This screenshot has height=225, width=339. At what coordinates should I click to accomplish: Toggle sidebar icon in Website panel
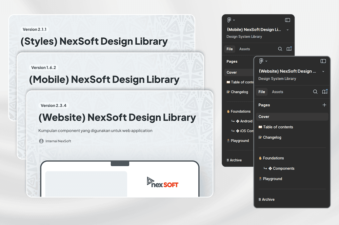[323, 61]
